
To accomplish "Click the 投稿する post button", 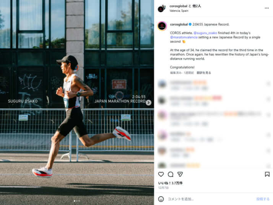I will coord(263,199).
